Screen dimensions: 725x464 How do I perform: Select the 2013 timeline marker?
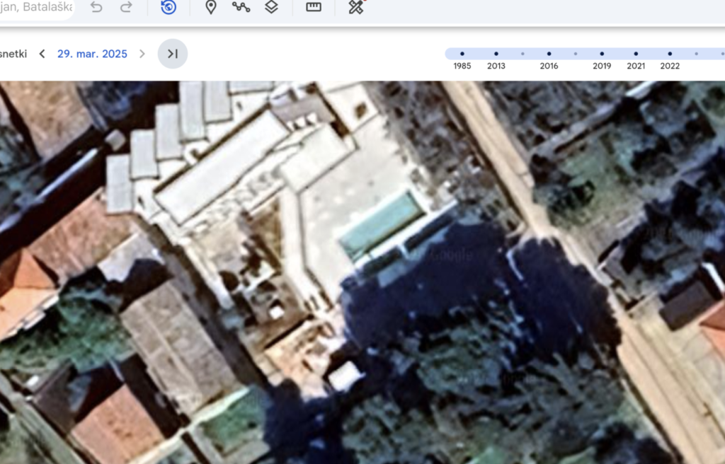click(496, 54)
